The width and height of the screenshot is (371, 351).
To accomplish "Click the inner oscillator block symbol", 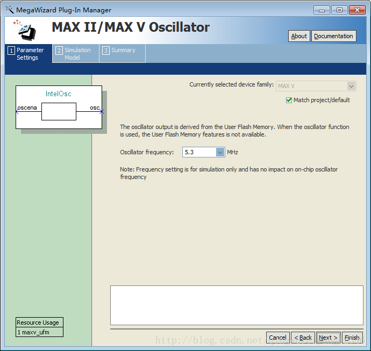I will (x=59, y=111).
